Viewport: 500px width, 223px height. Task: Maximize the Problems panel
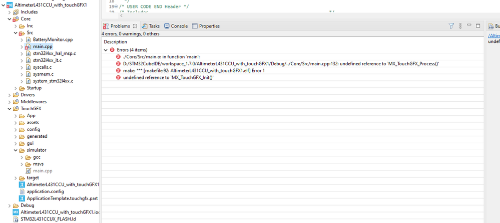coord(478,26)
